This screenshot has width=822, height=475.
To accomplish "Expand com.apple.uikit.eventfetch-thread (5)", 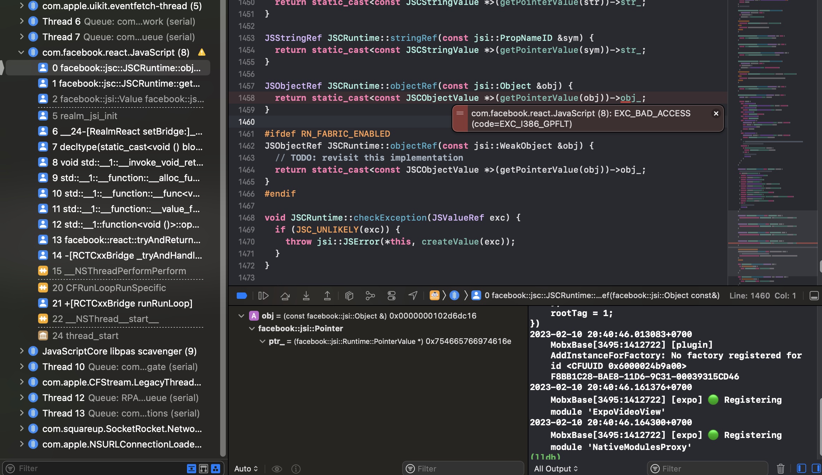I will coord(22,6).
